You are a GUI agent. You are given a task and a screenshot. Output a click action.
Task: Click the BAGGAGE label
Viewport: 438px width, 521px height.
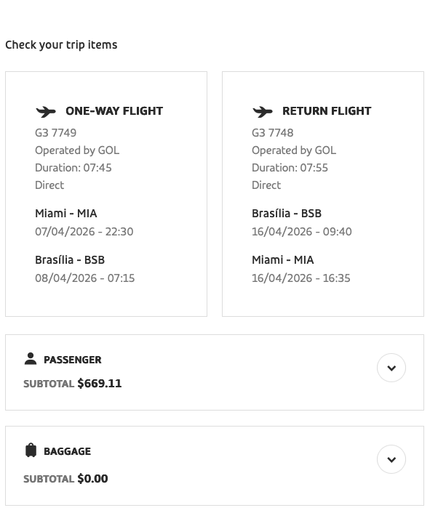pos(67,451)
